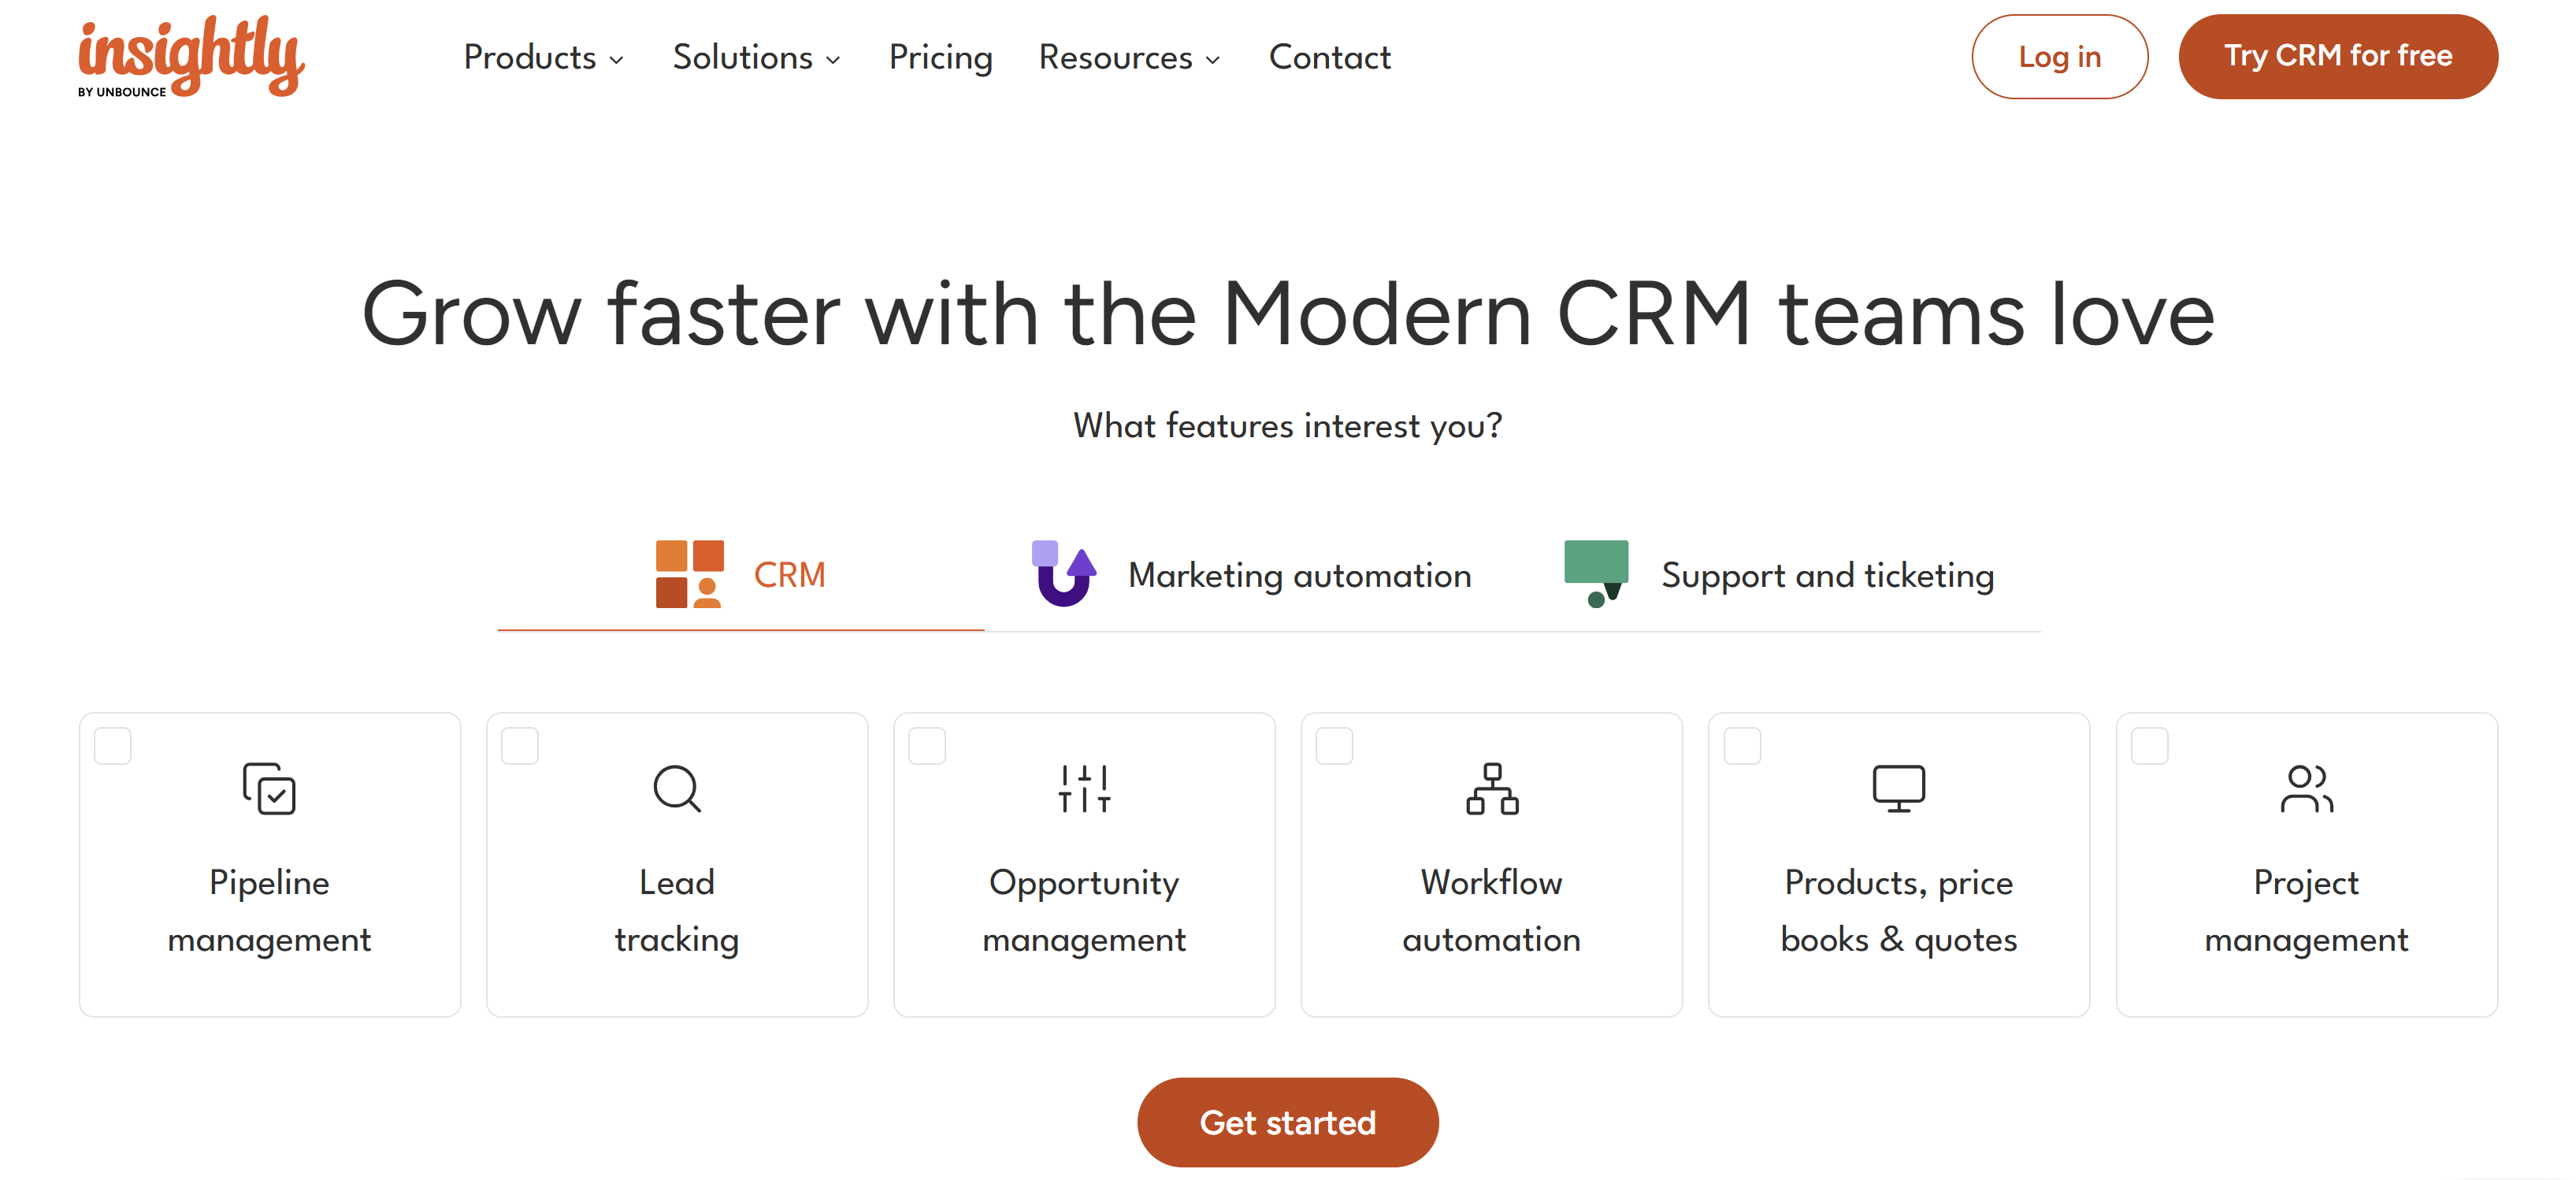Enable the Workflow automation checkbox
Image resolution: width=2576 pixels, height=1180 pixels.
click(1335, 746)
